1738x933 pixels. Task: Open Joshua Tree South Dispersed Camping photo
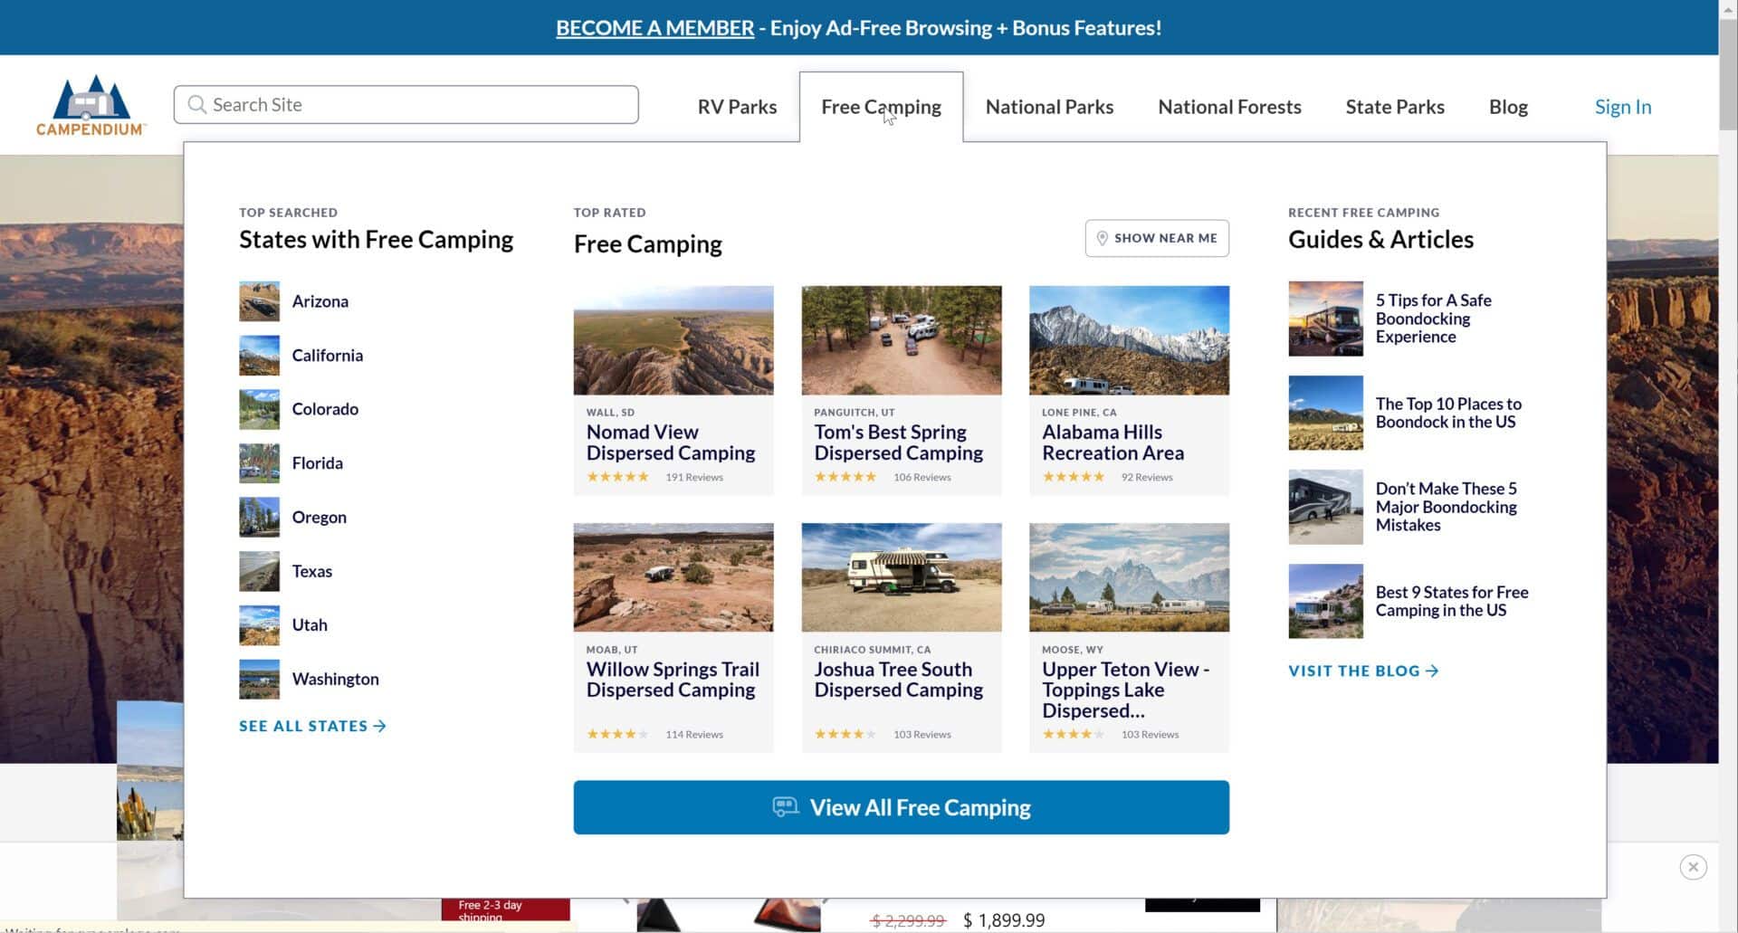(x=902, y=577)
